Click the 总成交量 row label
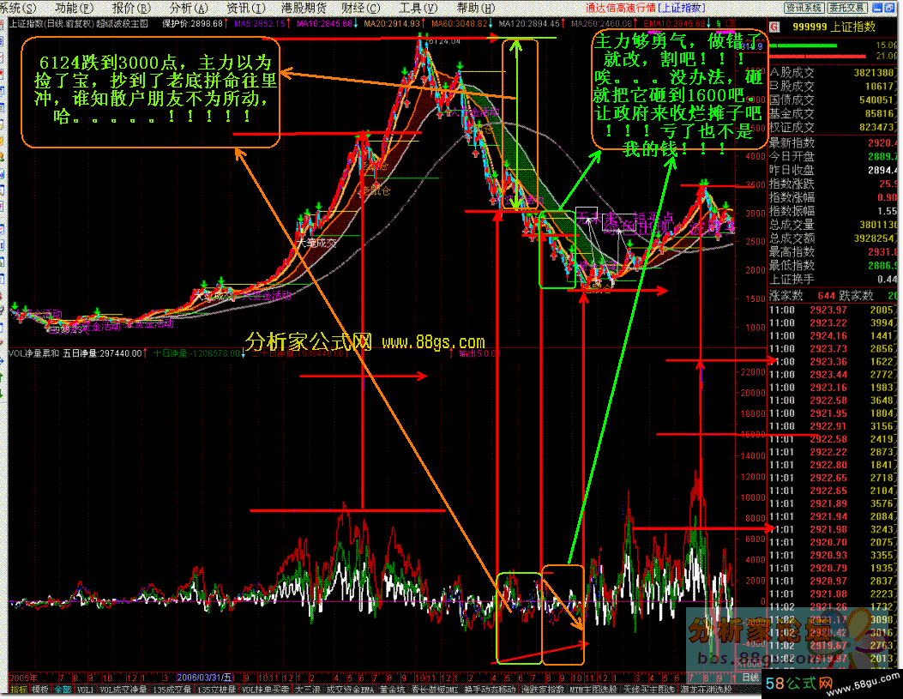The width and height of the screenshot is (903, 699). point(792,225)
